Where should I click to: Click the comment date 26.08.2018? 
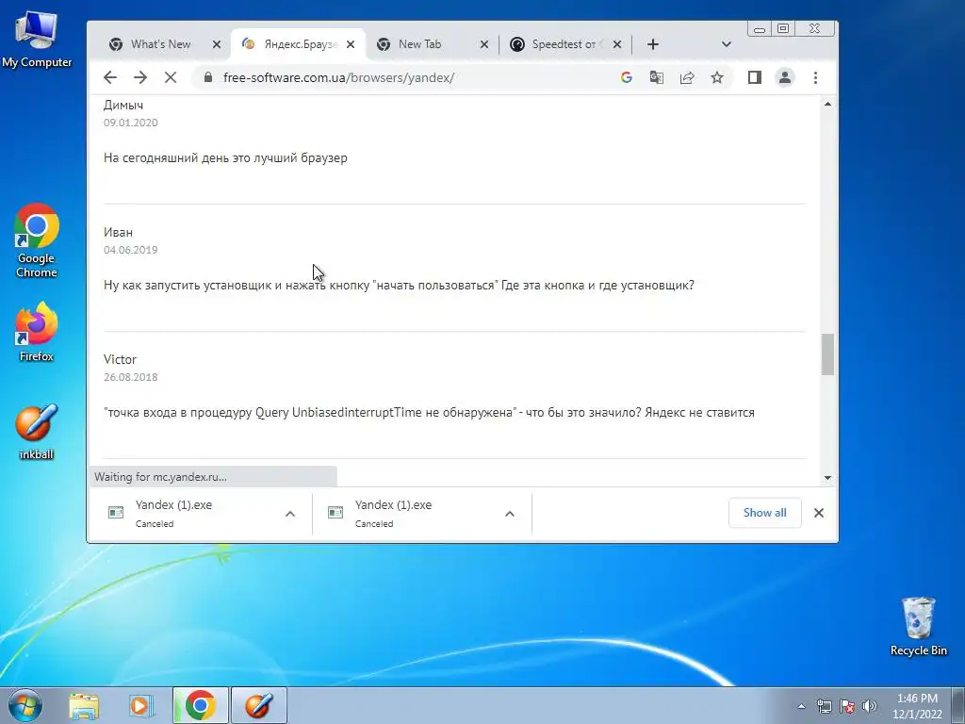point(130,377)
